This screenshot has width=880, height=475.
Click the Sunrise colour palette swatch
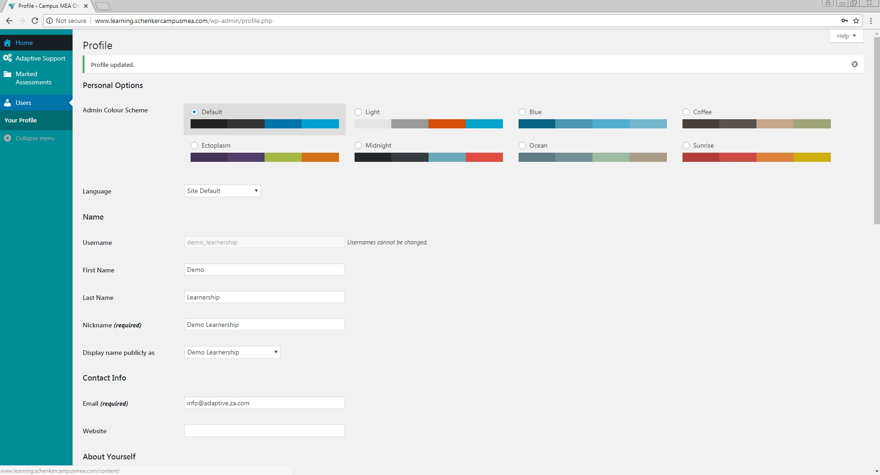(x=756, y=157)
